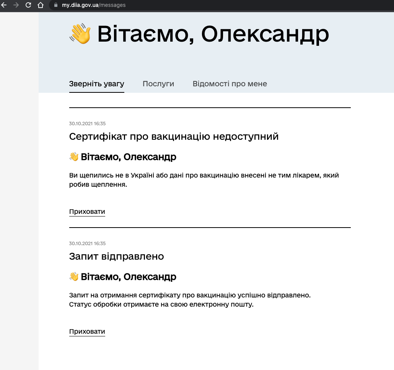This screenshot has width=394, height=370.
Task: Click waving hand emoji in the certificate unavailable message
Action: pos(74,157)
